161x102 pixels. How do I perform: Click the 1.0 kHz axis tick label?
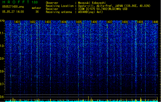[x=2, y=46]
